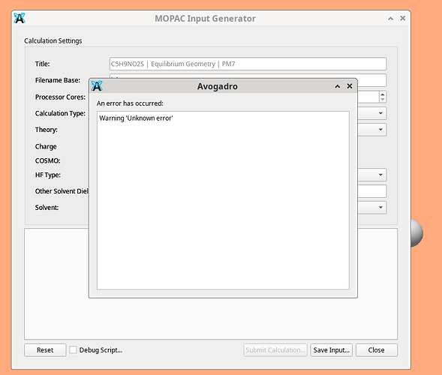Click the Close button at bottom
The width and height of the screenshot is (442, 375).
377,350
